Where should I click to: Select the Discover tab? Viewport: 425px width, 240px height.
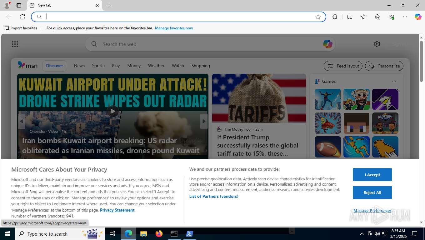tap(55, 66)
